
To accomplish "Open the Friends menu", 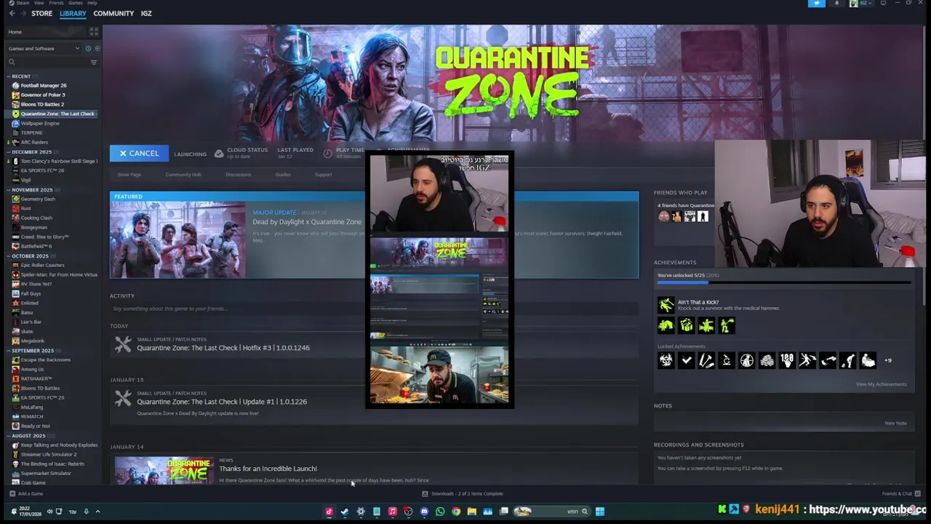I will [x=56, y=3].
